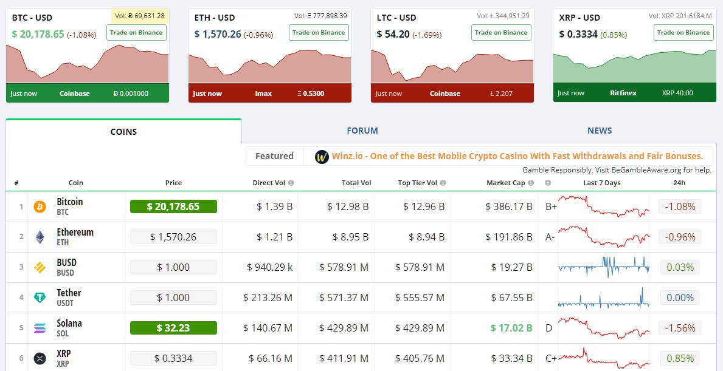
Task: Open the Tether coin name link
Action: (69, 293)
